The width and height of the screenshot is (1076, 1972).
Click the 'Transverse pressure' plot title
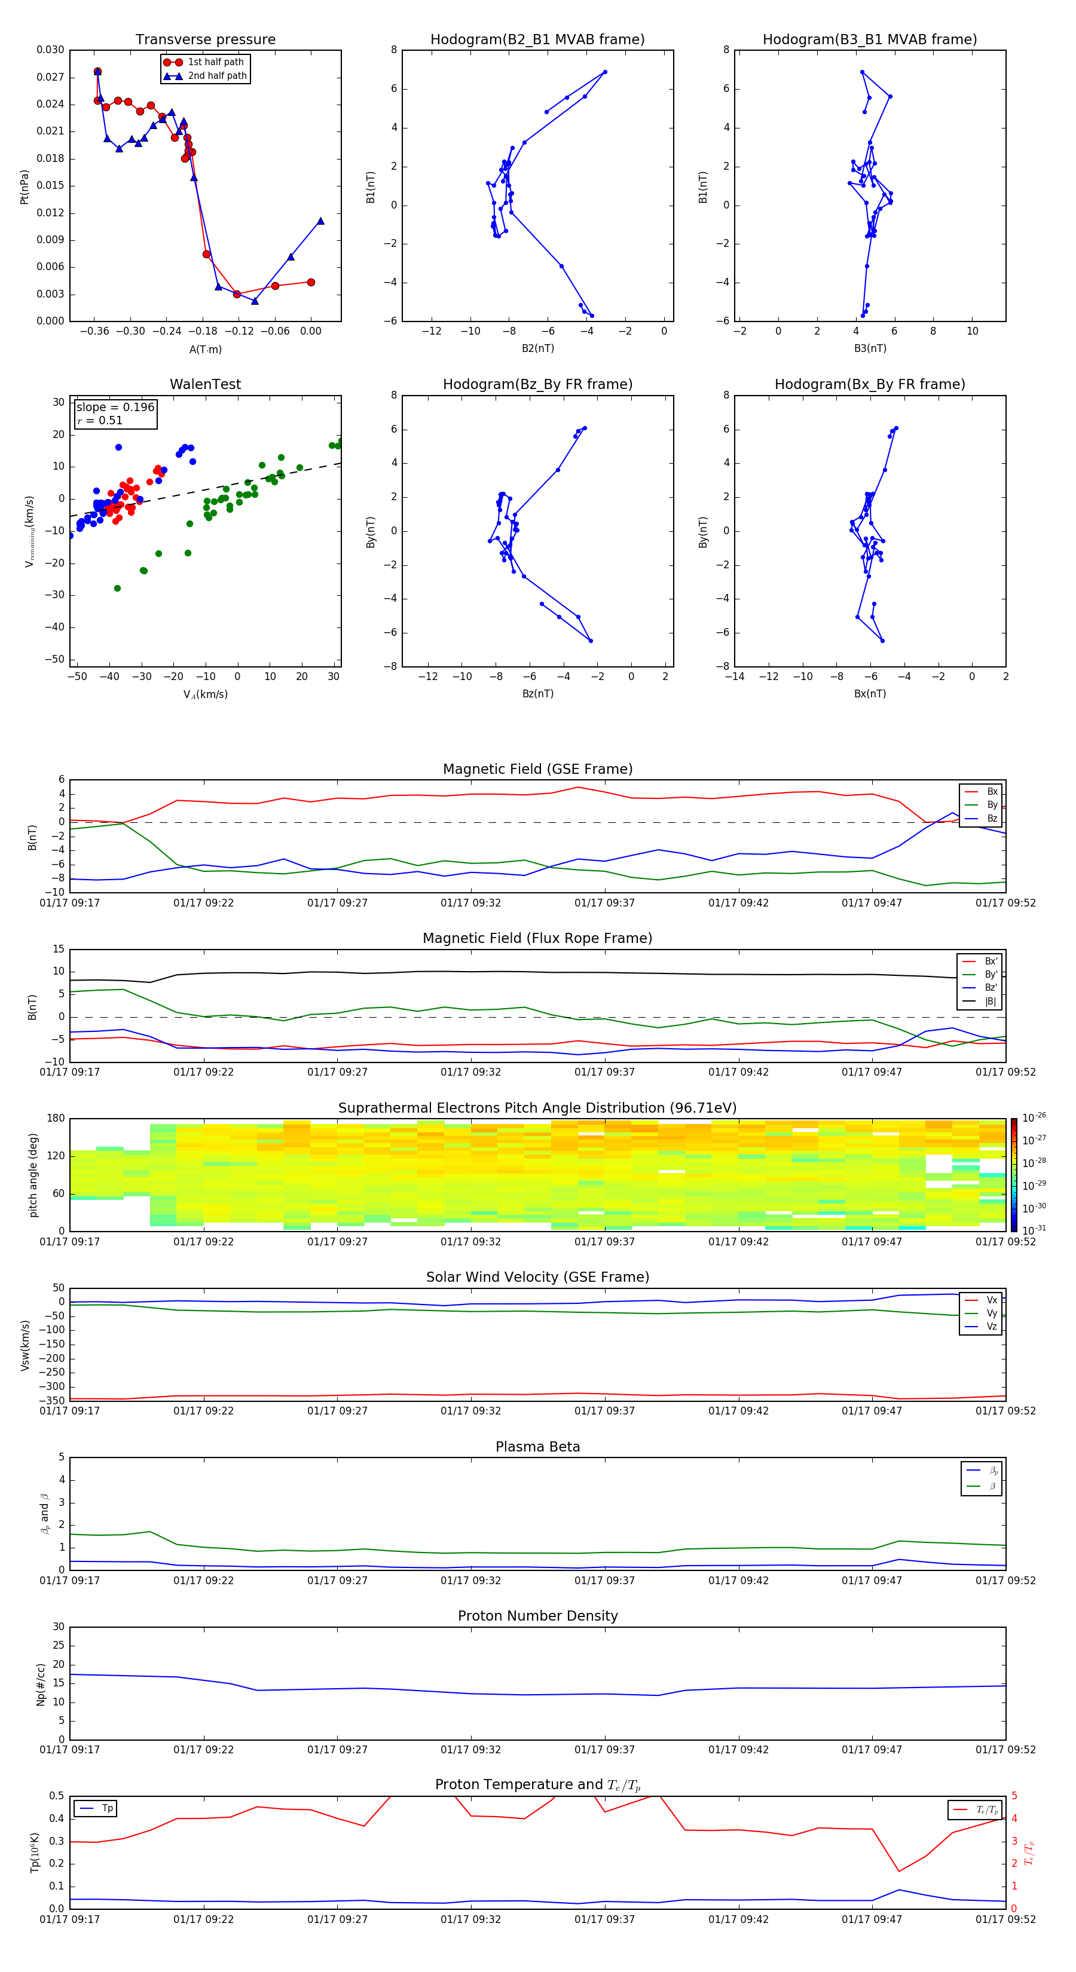[205, 40]
